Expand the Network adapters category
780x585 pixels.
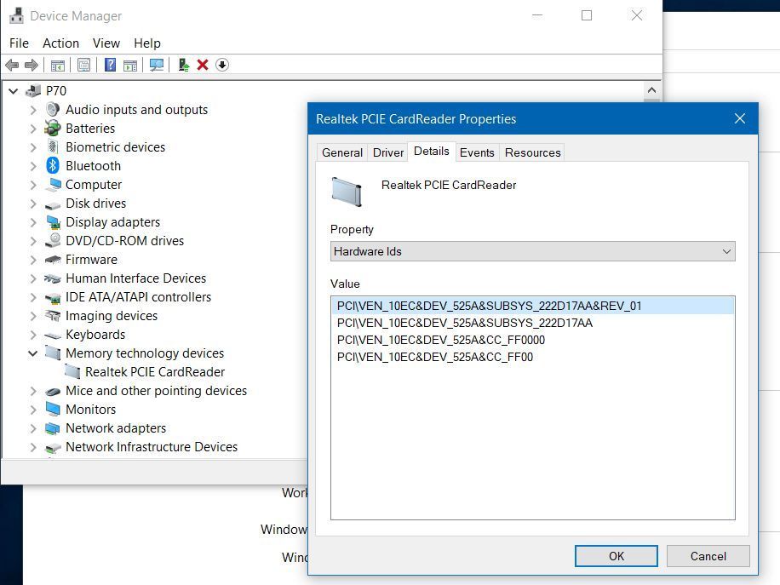coord(33,428)
